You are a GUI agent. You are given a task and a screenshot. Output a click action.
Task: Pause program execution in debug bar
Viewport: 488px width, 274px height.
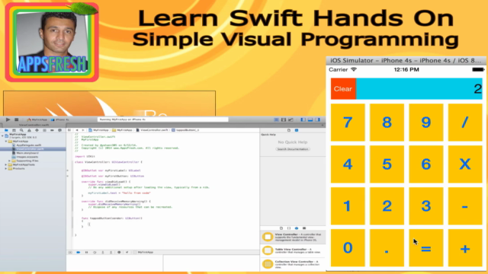[86, 252]
